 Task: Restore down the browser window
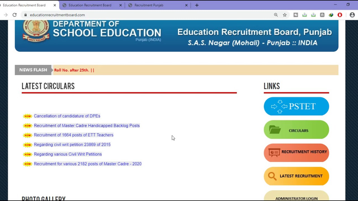click(x=348, y=5)
